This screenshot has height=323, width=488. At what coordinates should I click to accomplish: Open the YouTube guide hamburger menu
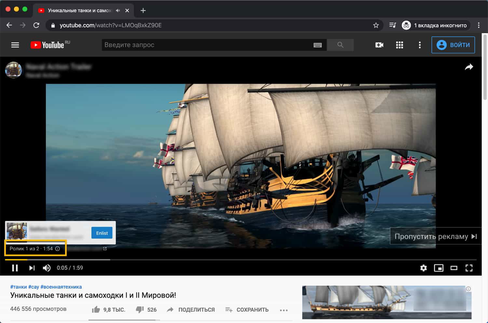pos(15,45)
